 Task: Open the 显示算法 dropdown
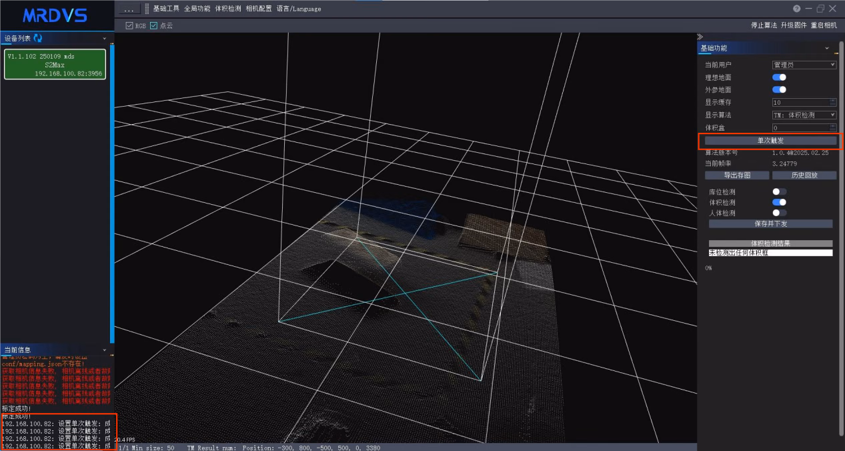(804, 115)
